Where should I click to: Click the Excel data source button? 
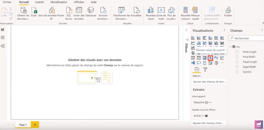pos(34,12)
